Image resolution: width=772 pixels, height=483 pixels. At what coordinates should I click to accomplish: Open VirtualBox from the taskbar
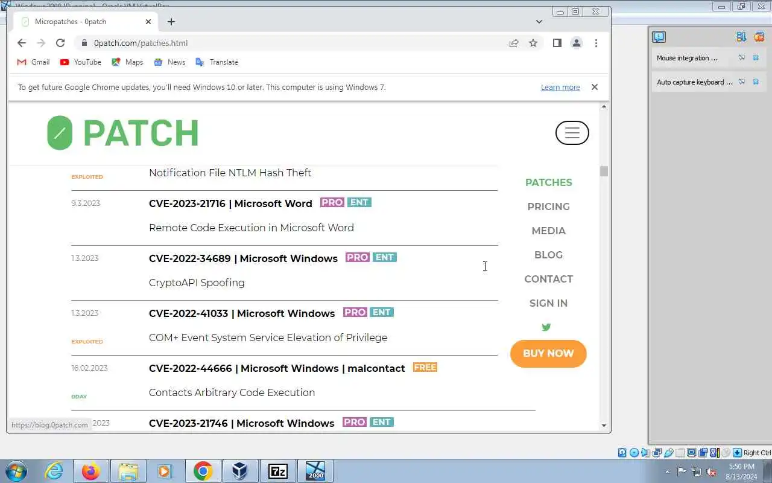click(x=240, y=471)
